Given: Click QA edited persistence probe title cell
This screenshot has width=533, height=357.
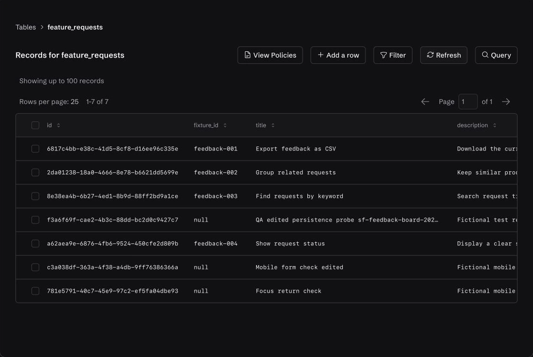Looking at the screenshot, I should [x=347, y=220].
